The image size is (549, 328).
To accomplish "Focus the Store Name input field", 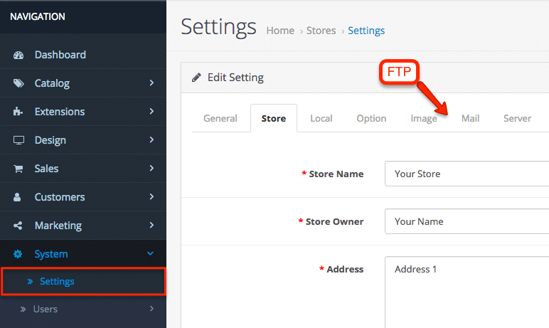I will click(467, 174).
